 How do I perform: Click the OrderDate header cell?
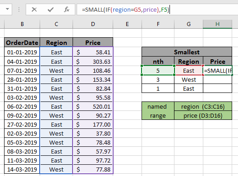22,43
